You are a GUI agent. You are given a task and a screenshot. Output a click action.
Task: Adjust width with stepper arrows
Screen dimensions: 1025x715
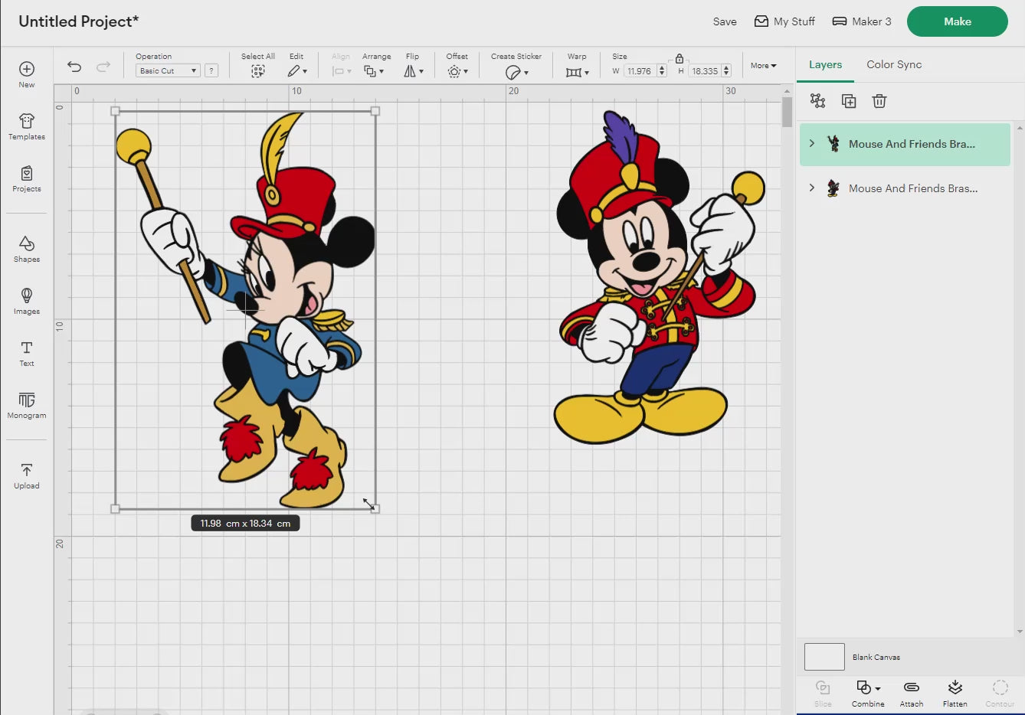click(x=662, y=71)
